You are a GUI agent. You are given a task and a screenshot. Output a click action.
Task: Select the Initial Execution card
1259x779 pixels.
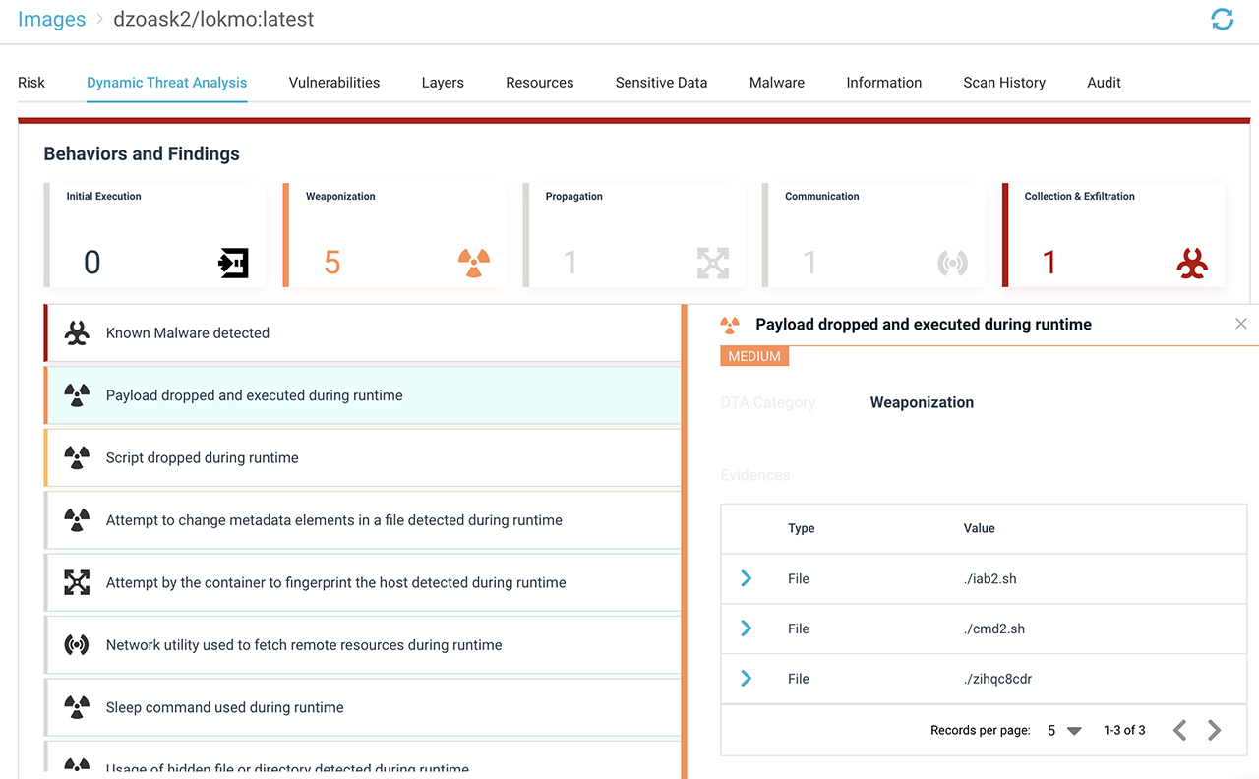pos(155,235)
